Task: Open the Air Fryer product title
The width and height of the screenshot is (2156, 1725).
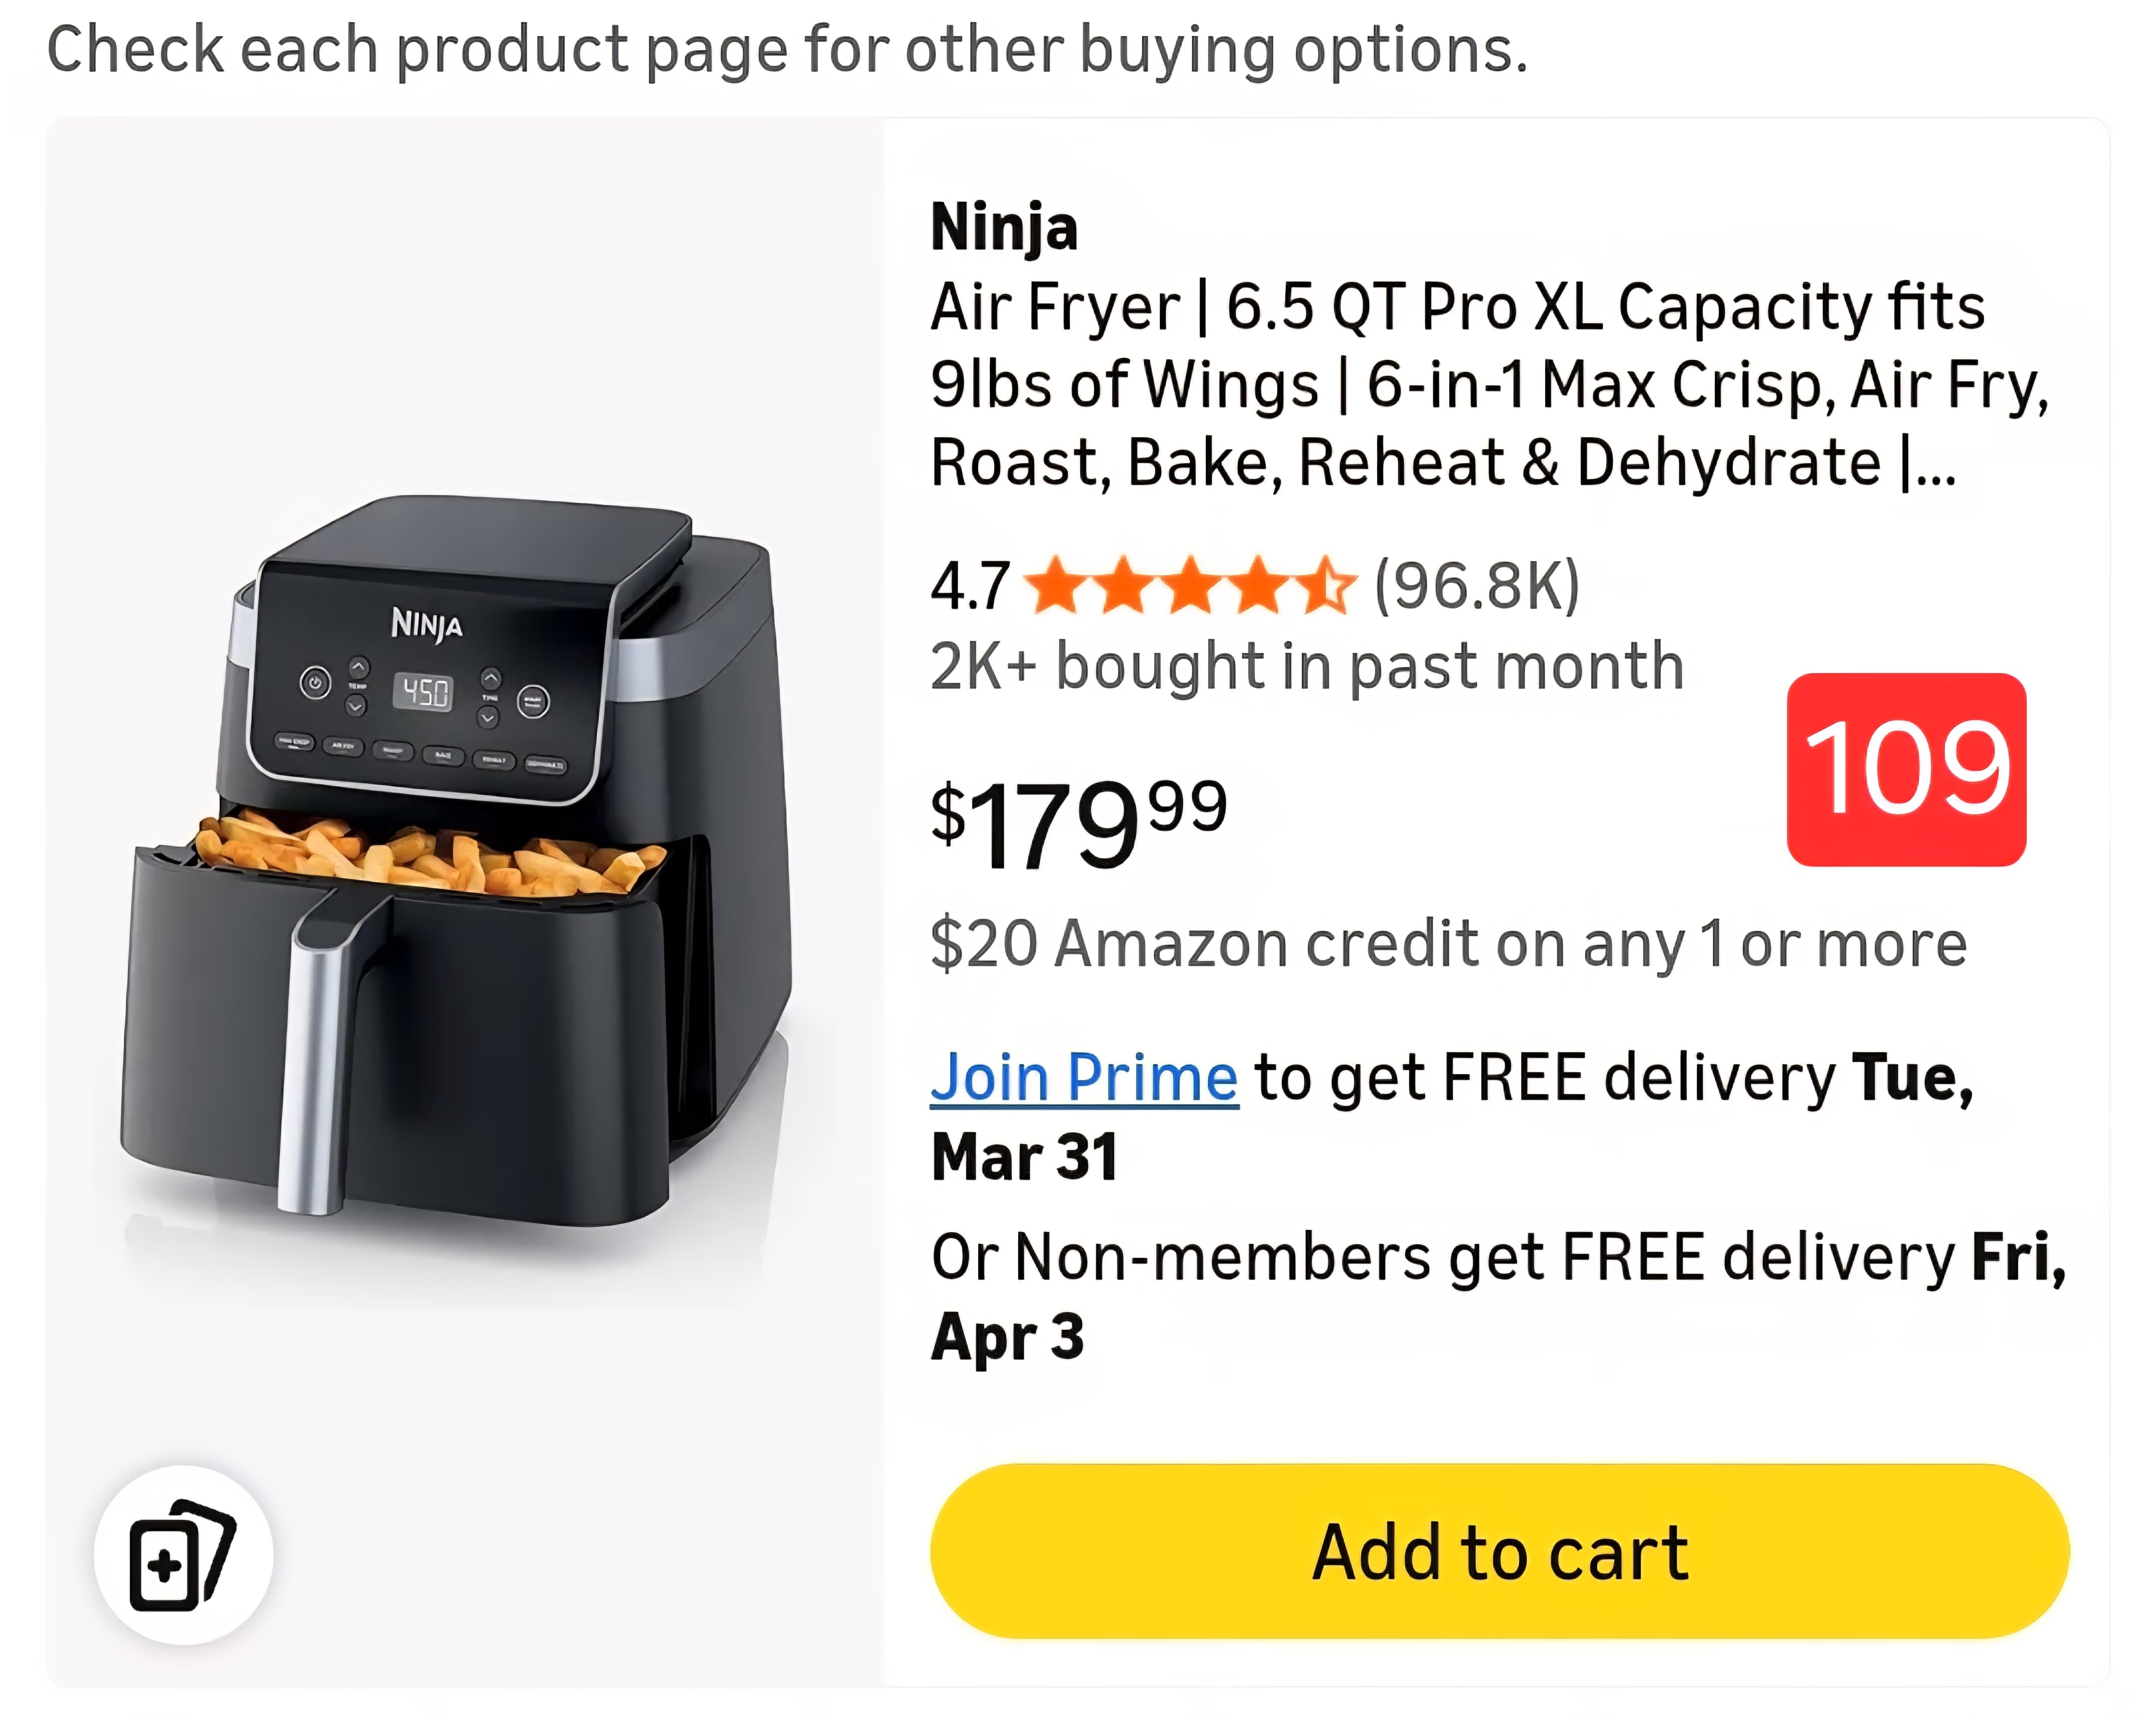Action: click(x=1455, y=384)
